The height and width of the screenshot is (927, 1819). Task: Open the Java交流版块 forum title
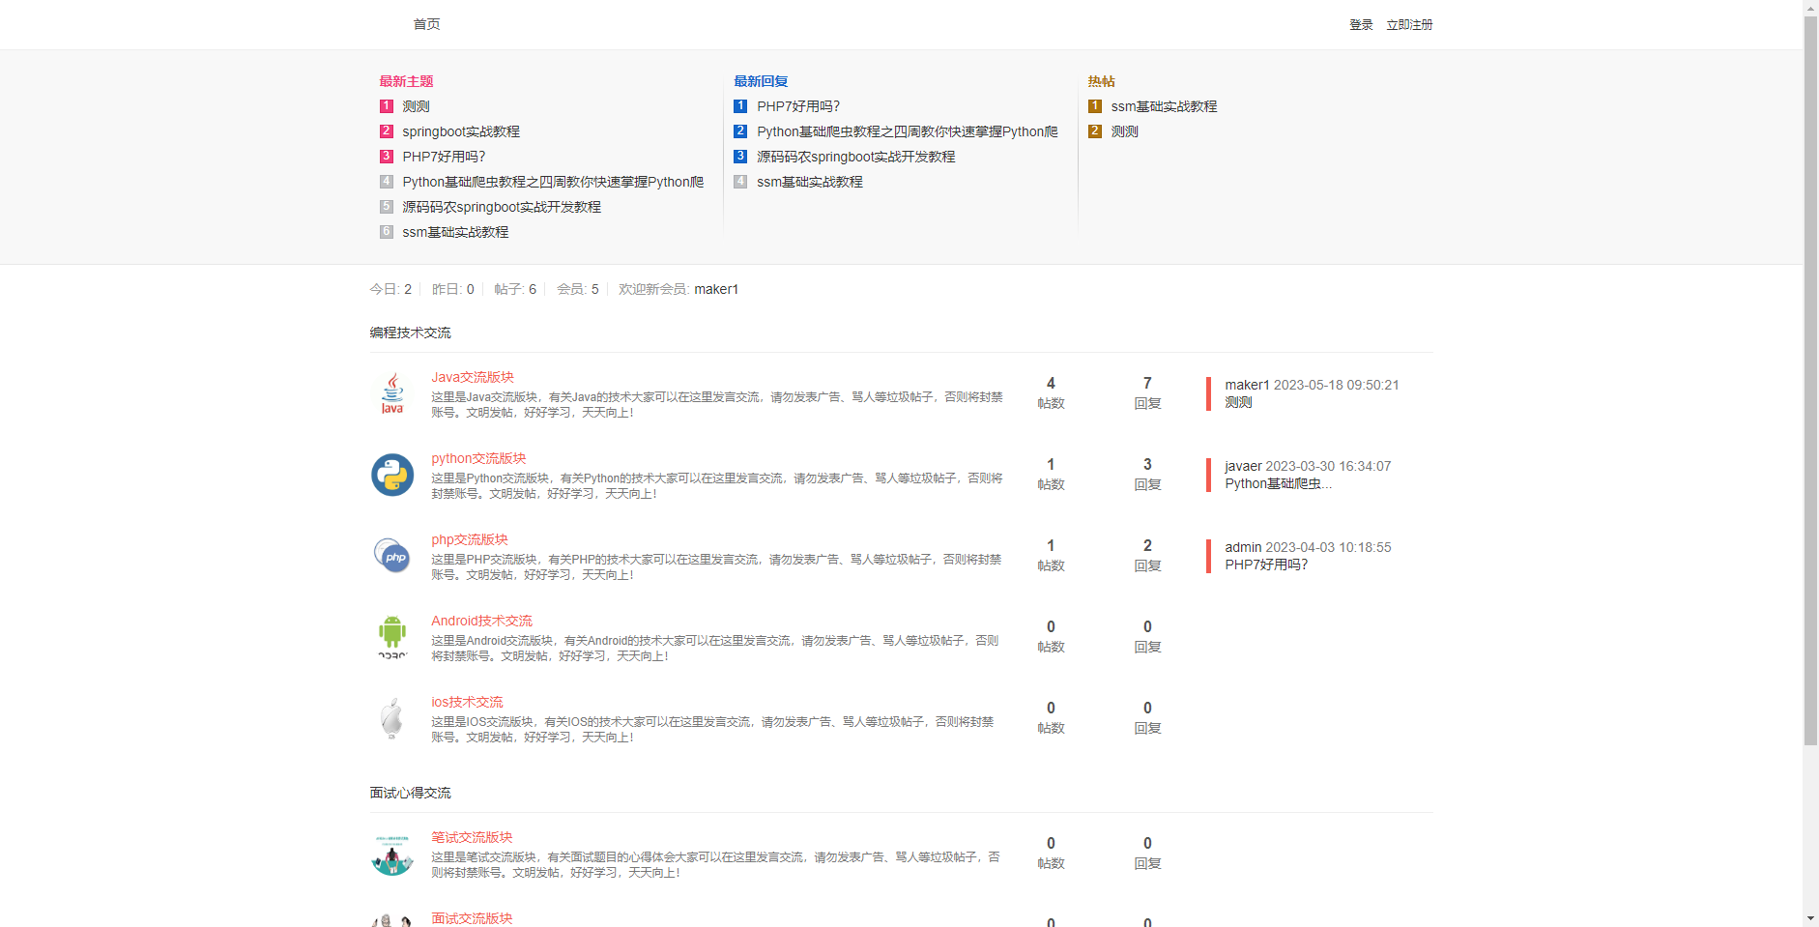click(473, 377)
